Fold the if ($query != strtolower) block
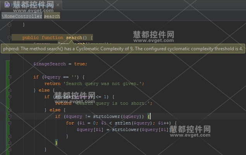 [x=9, y=116]
